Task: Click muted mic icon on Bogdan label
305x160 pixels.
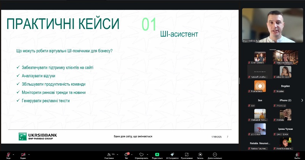Action: tap(274, 91)
